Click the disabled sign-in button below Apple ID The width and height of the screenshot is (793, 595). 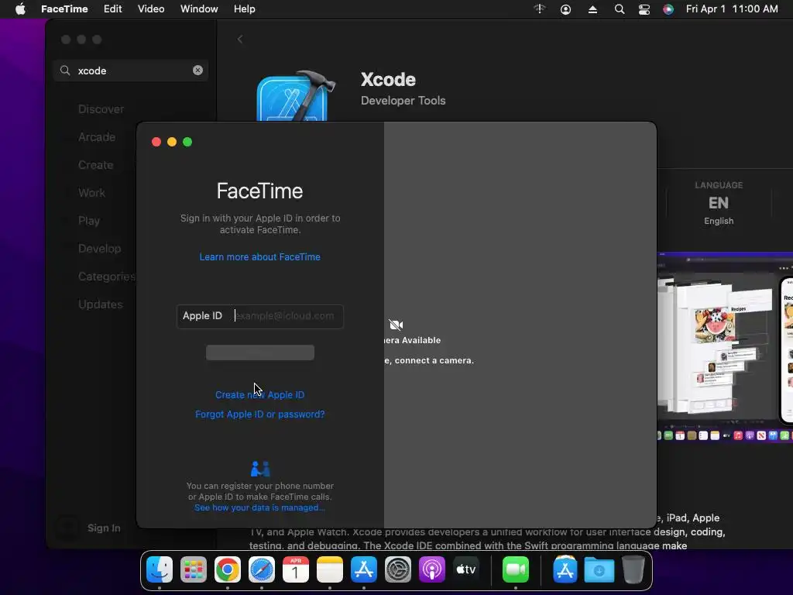pyautogui.click(x=260, y=353)
